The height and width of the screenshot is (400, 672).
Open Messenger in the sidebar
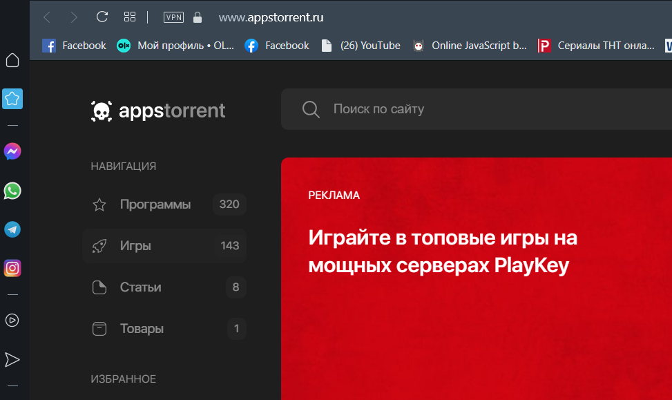12,151
